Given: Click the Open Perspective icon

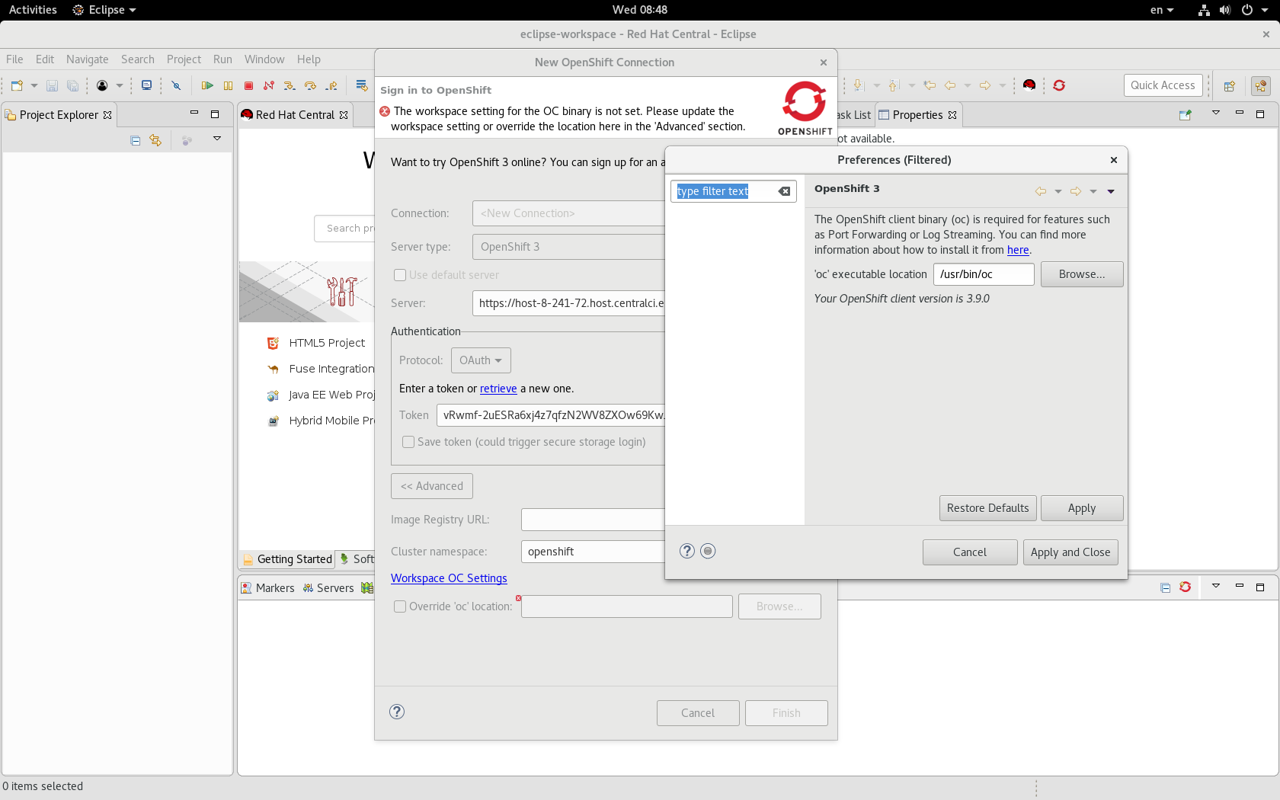Looking at the screenshot, I should click(x=1229, y=86).
